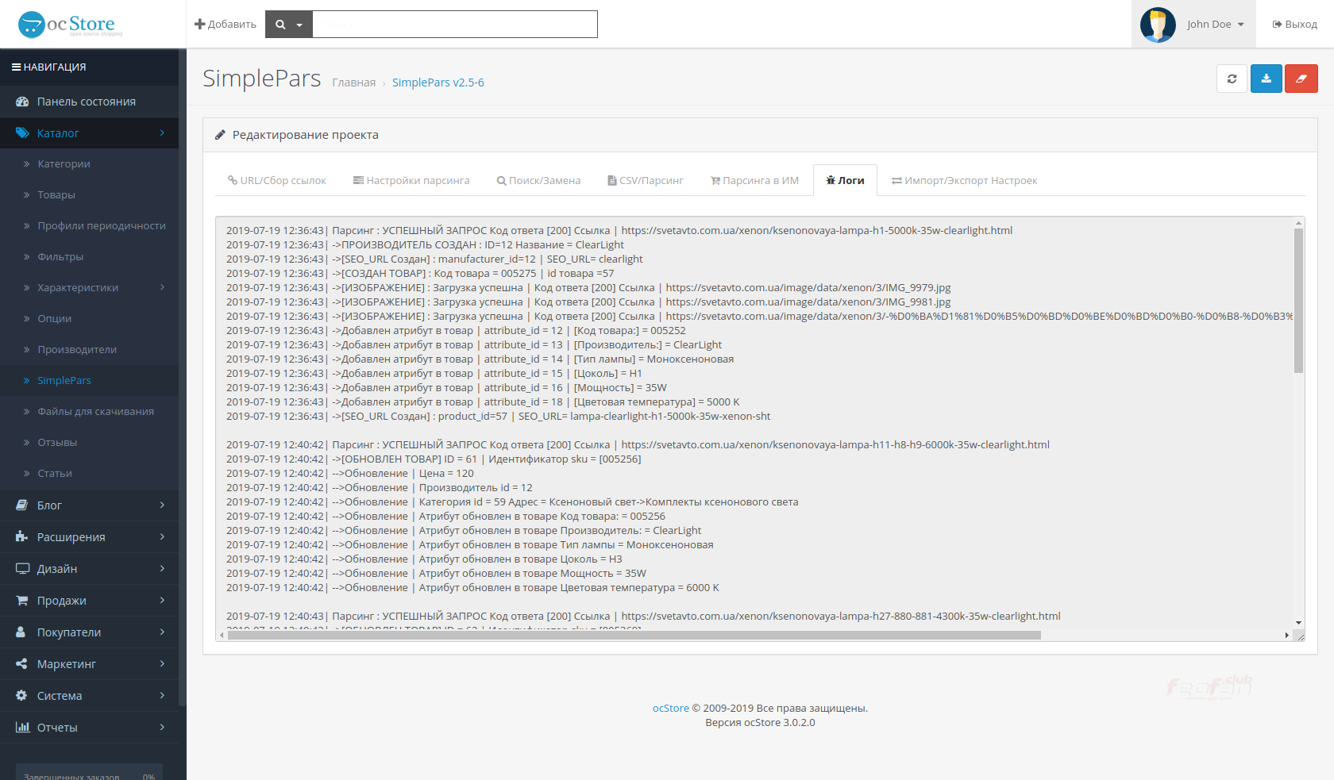Image resolution: width=1334 pixels, height=780 pixels.
Task: Open Панель состояния dashboard item
Action: (89, 102)
